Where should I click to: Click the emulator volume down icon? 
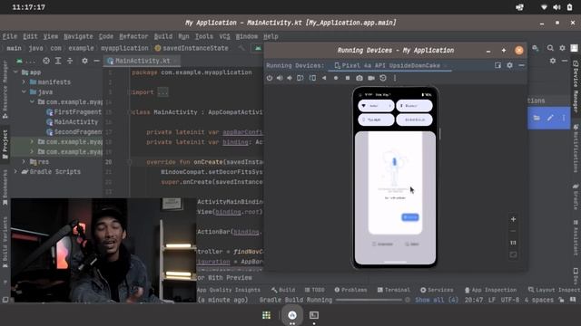click(290, 78)
